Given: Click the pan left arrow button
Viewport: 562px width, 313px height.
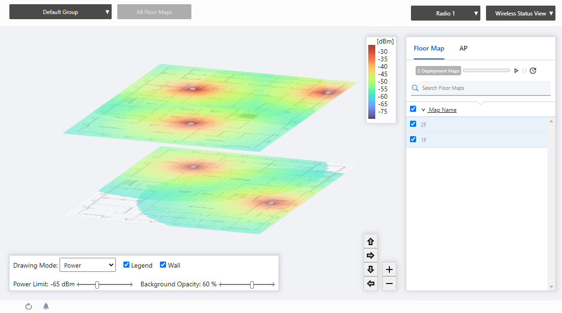Looking at the screenshot, I should coord(371,284).
